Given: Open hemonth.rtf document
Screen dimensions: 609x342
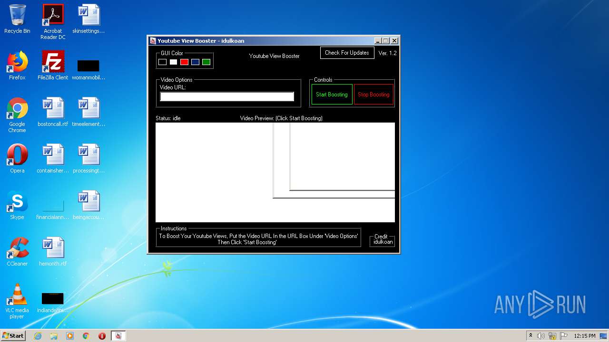Looking at the screenshot, I should point(53,252).
